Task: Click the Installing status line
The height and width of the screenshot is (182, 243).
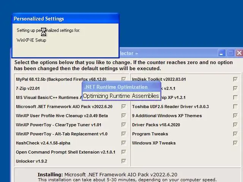Action: (x=107, y=174)
